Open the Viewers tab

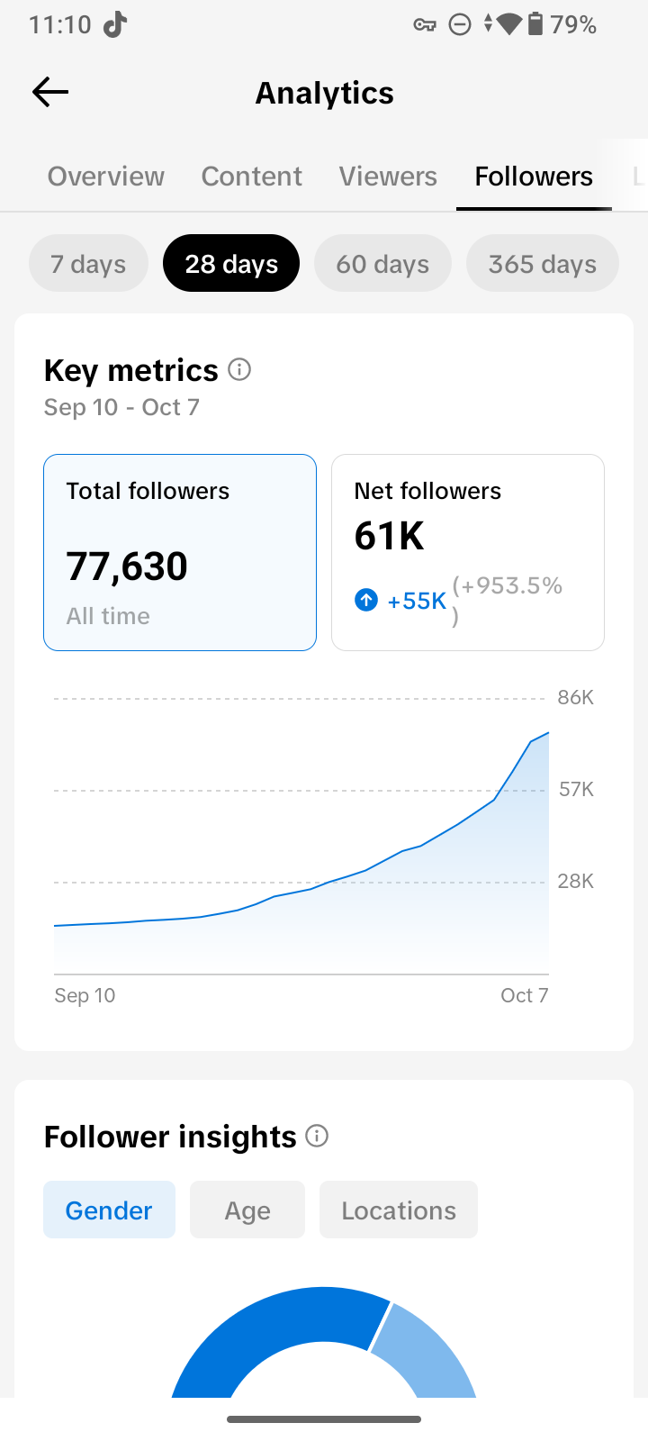388,177
